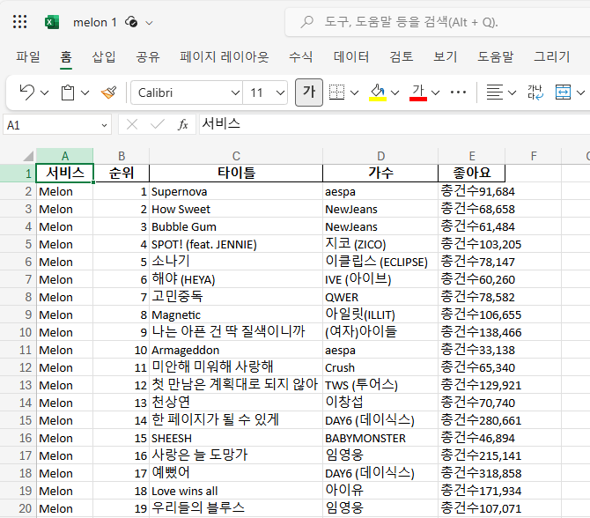Click the confirm checkmark formula bar icon
This screenshot has width=590, height=518.
[x=158, y=124]
